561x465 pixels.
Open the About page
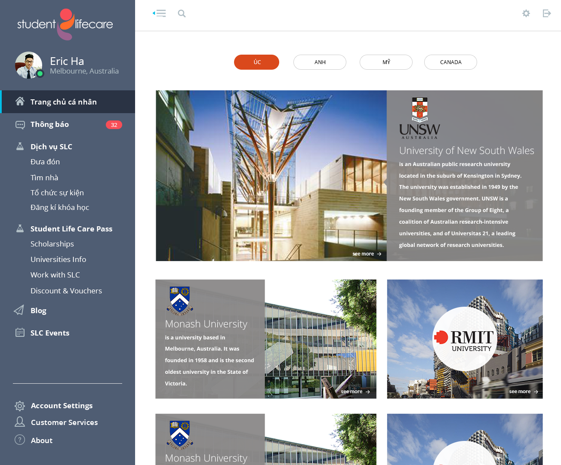tap(42, 440)
